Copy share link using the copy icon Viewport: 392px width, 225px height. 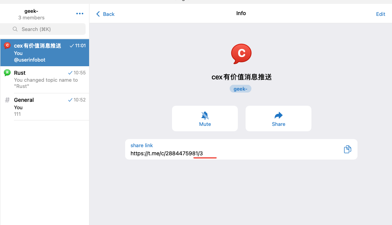coord(347,149)
